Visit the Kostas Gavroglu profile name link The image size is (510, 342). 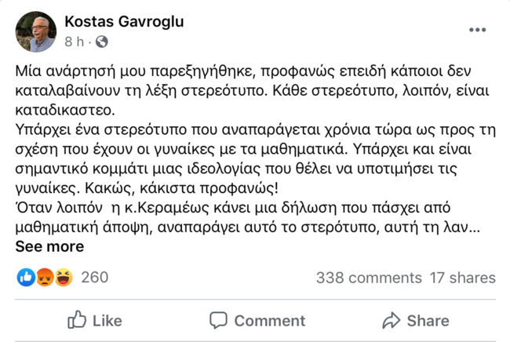click(x=123, y=21)
